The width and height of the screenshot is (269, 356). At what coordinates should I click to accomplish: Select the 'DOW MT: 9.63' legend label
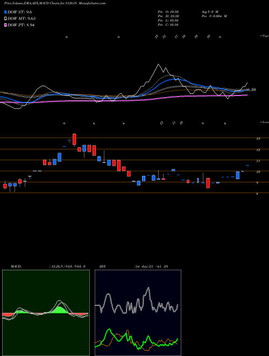[22, 19]
